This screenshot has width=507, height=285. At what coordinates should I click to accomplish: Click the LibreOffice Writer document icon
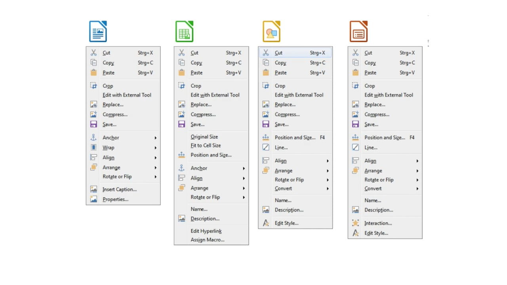tap(98, 32)
